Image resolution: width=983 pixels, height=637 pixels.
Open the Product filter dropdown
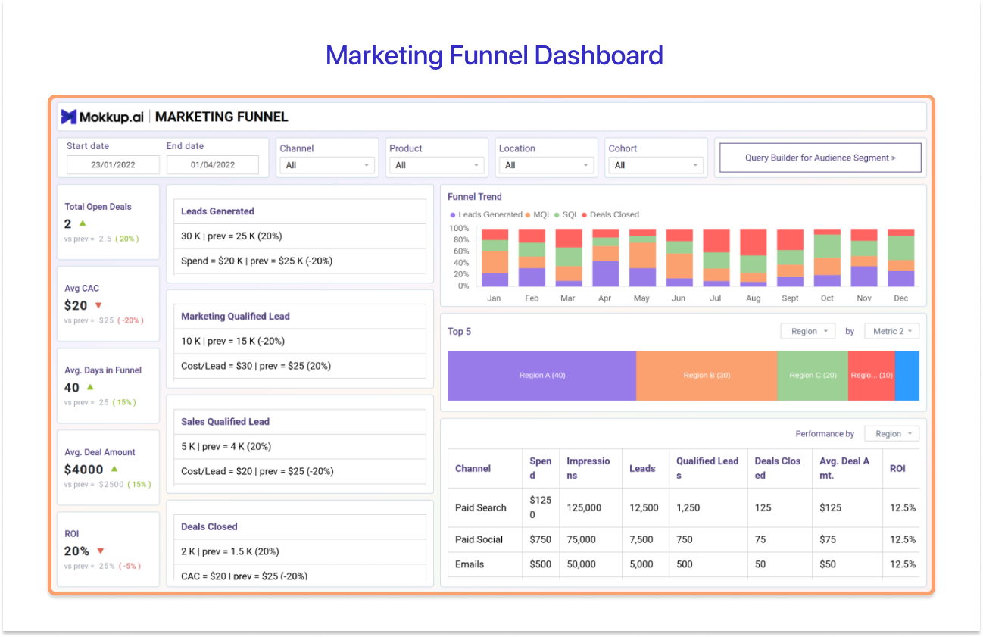click(x=437, y=165)
